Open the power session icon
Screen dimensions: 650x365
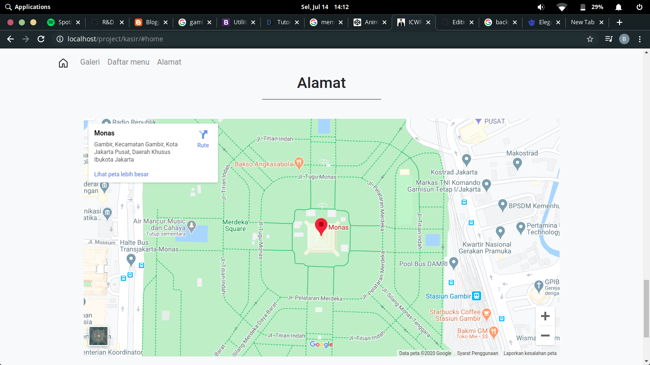click(x=639, y=7)
